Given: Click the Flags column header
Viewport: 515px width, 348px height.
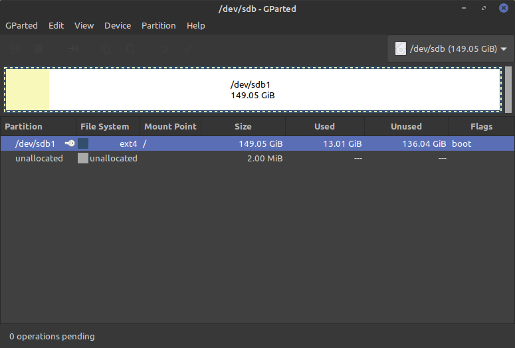Looking at the screenshot, I should (482, 126).
